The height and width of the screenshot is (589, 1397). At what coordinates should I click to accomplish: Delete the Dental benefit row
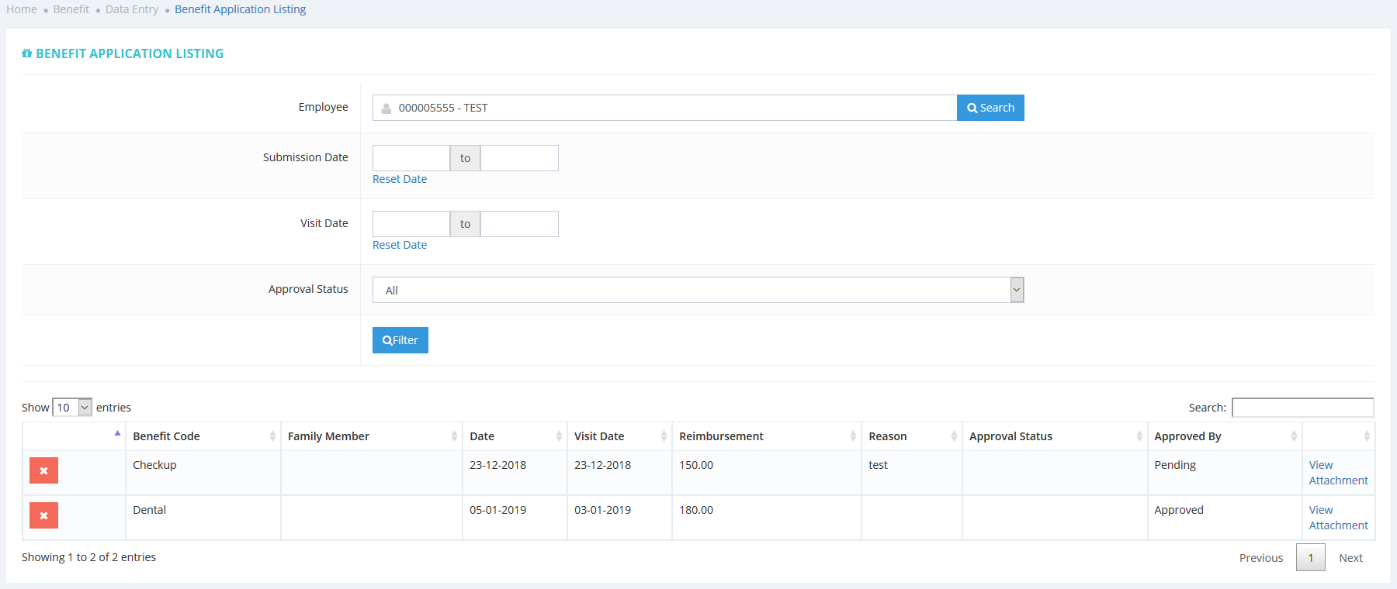coord(43,515)
